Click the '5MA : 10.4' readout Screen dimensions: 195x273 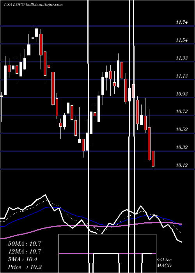tap(23, 259)
